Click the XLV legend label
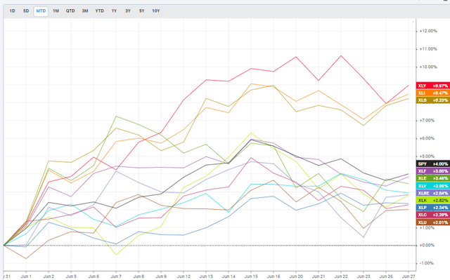This screenshot has height=280, width=450. [x=433, y=186]
